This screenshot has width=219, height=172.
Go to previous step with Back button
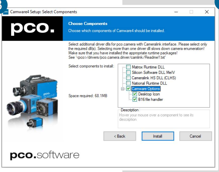(x=120, y=136)
